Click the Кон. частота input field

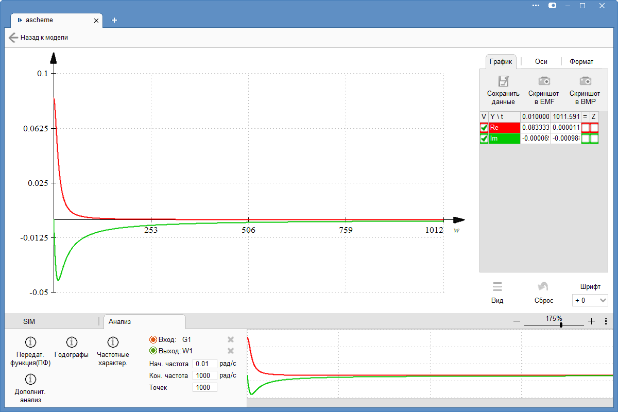point(204,375)
